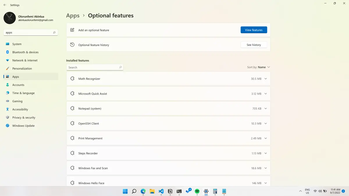This screenshot has width=349, height=196.
Task: Expand the Math Recognizer entry chevron
Action: pyautogui.click(x=266, y=79)
